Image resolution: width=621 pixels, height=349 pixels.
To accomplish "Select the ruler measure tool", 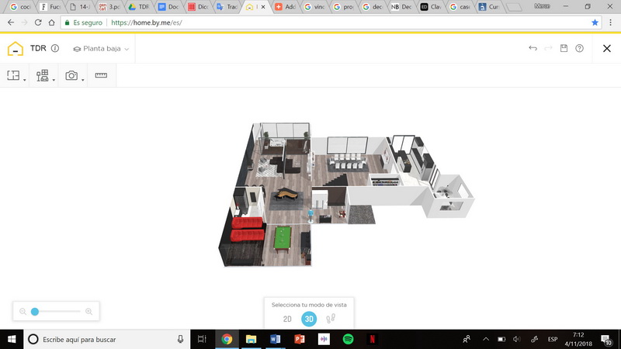I will 101,76.
